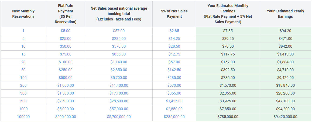Click the $7.85 monthly earnings cell

228,31
